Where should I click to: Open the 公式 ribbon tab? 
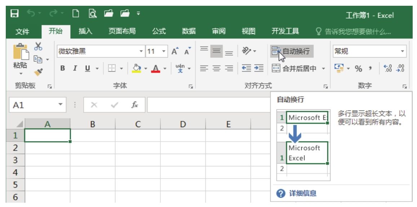[159, 31]
